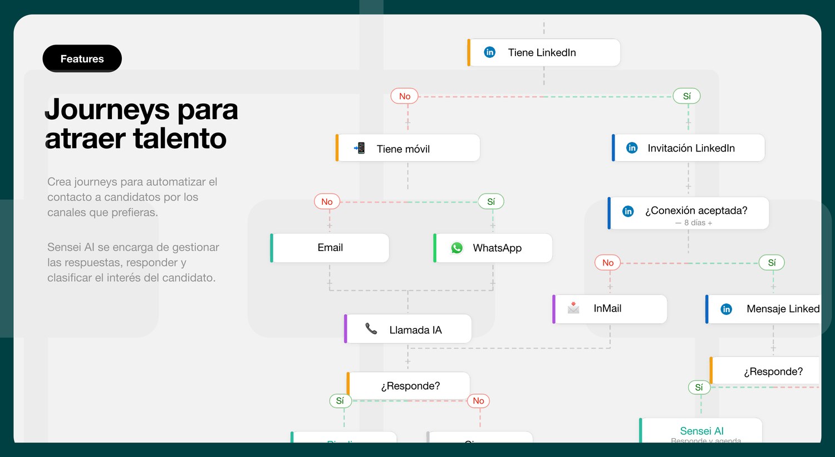Click the Sensei AI node
The width and height of the screenshot is (835, 457).
(701, 431)
